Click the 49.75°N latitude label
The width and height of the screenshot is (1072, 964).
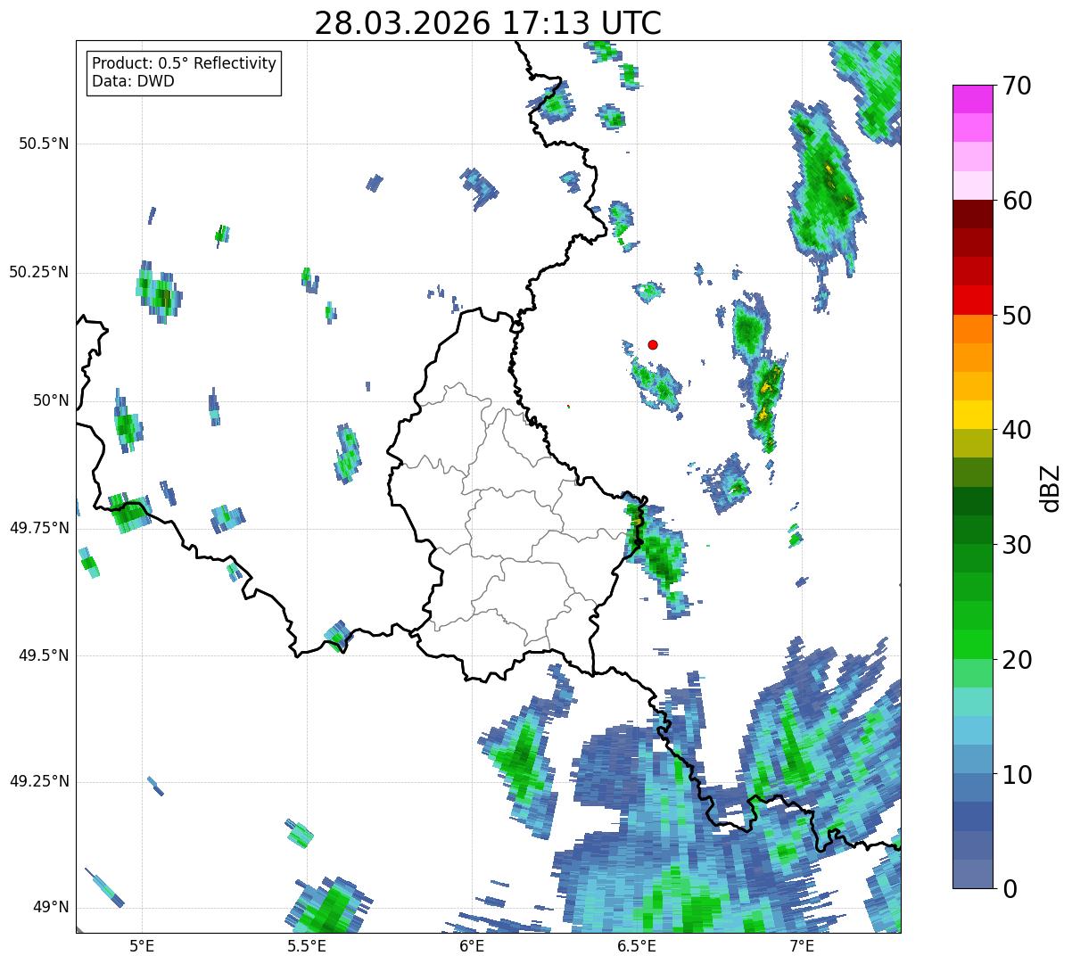[x=39, y=528]
